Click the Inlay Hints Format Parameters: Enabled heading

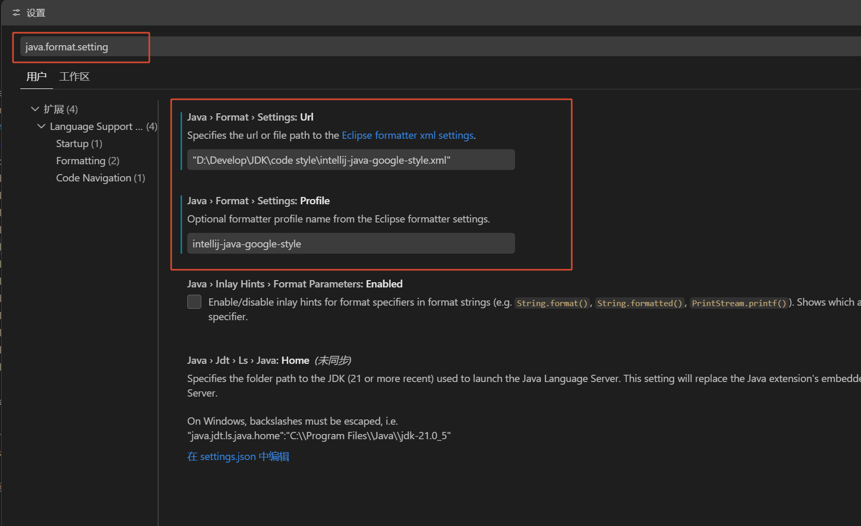tap(295, 284)
